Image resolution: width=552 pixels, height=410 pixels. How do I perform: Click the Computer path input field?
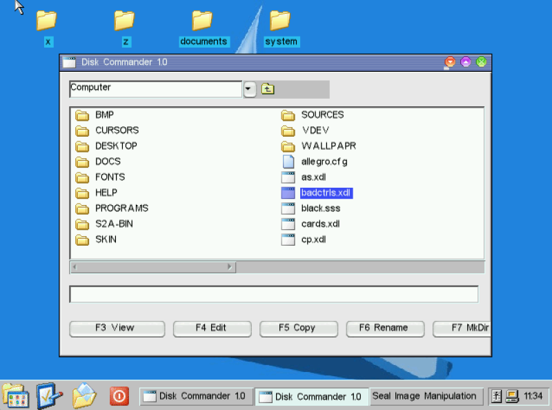pyautogui.click(x=155, y=89)
